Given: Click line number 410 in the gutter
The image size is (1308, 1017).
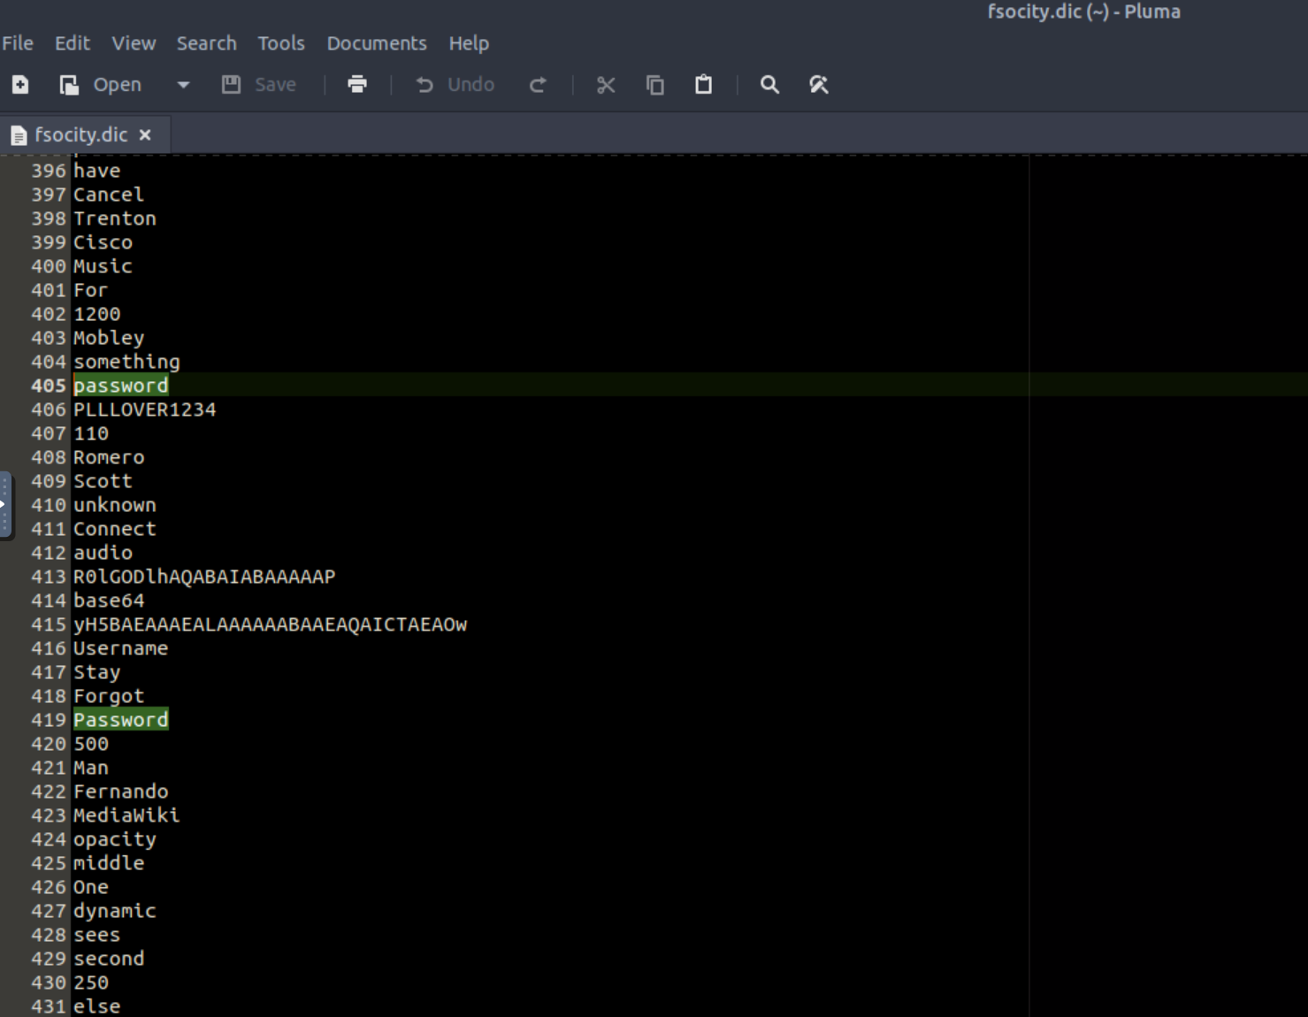Looking at the screenshot, I should pyautogui.click(x=49, y=505).
